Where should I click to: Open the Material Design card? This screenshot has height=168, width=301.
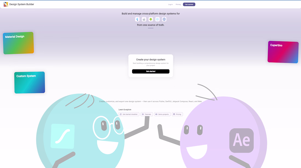18,43
